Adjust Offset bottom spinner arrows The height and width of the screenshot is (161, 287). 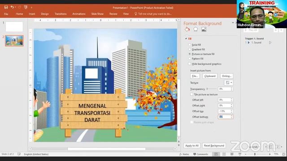[231, 117]
